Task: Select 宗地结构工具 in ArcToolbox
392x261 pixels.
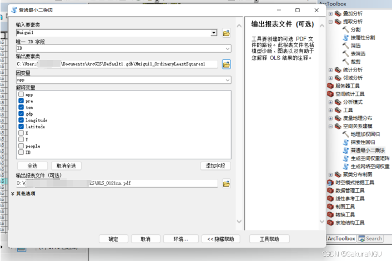Action: pos(350,223)
